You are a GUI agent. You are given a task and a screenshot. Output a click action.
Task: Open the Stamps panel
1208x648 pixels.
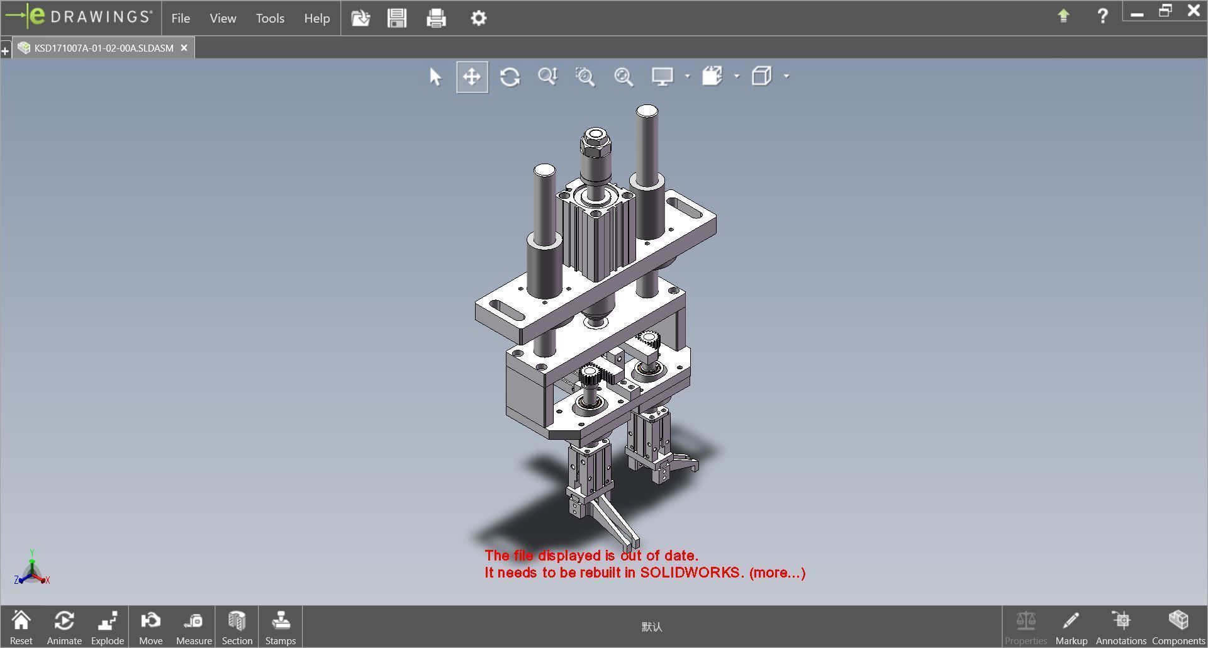(280, 627)
